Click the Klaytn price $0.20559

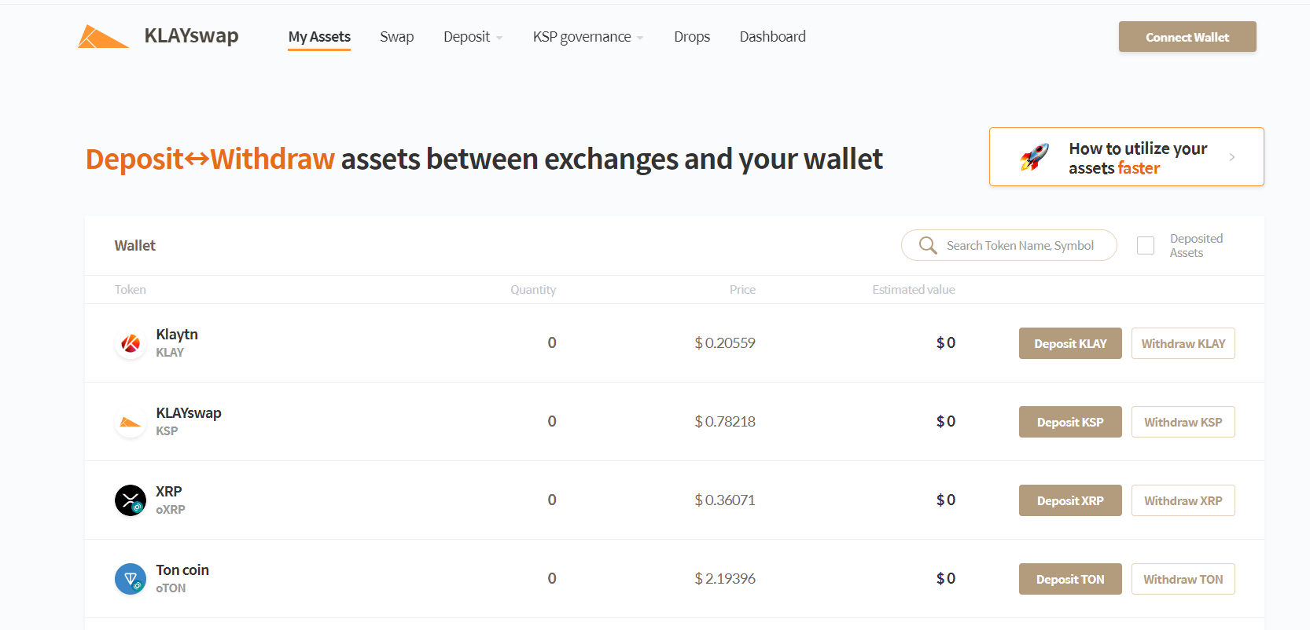tap(725, 343)
